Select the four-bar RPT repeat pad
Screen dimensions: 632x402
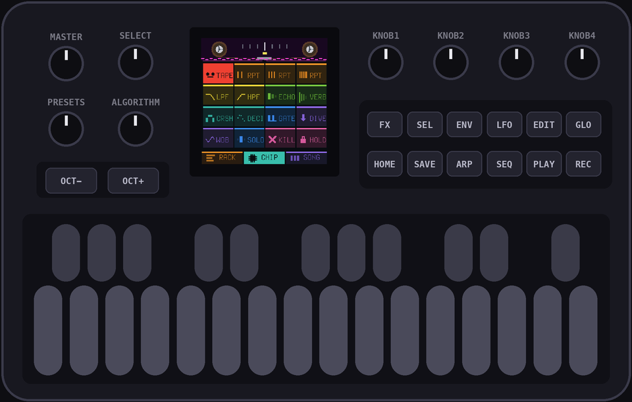pyautogui.click(x=311, y=74)
